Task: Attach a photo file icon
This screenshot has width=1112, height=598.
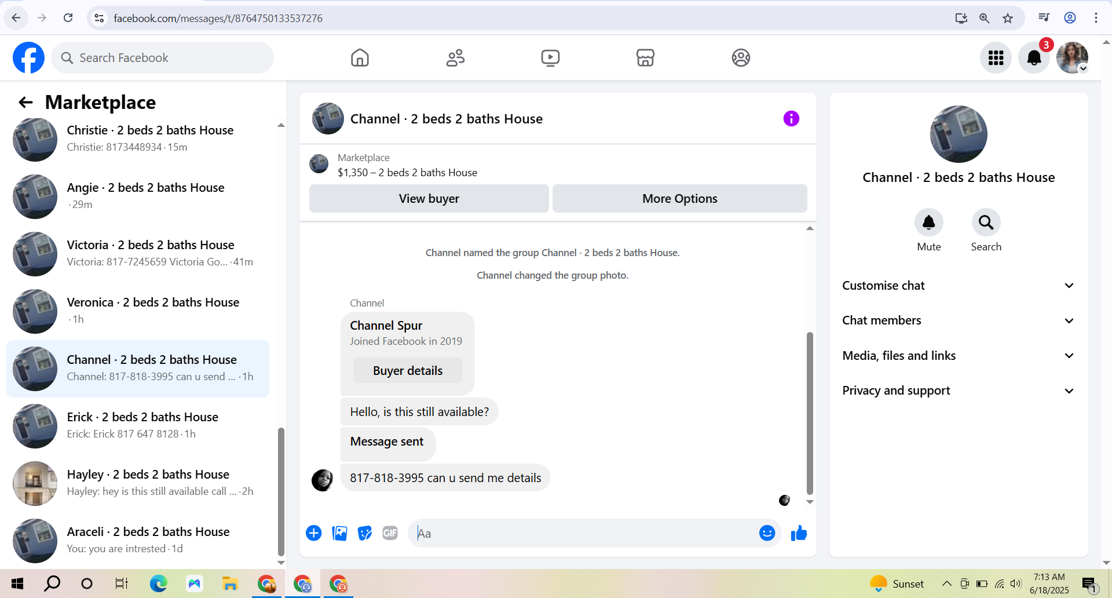Action: pyautogui.click(x=339, y=533)
